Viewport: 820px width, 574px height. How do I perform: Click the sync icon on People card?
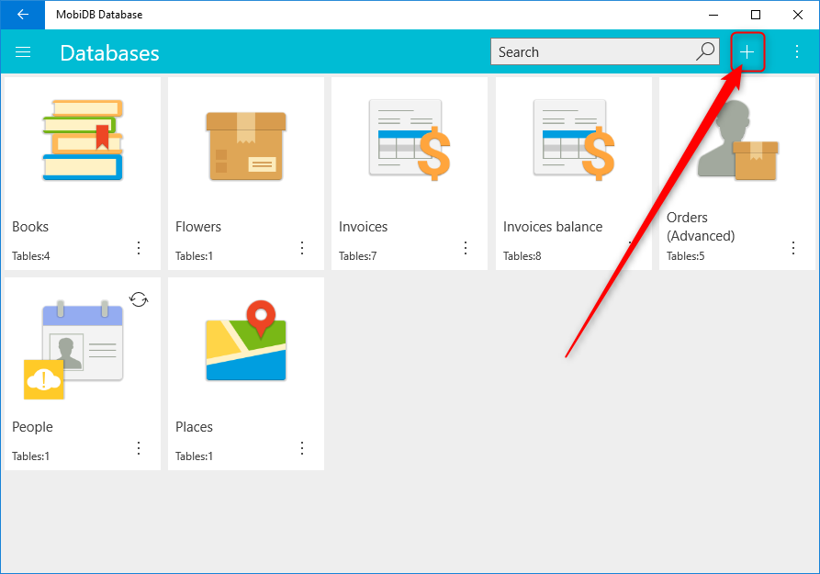coord(139,299)
